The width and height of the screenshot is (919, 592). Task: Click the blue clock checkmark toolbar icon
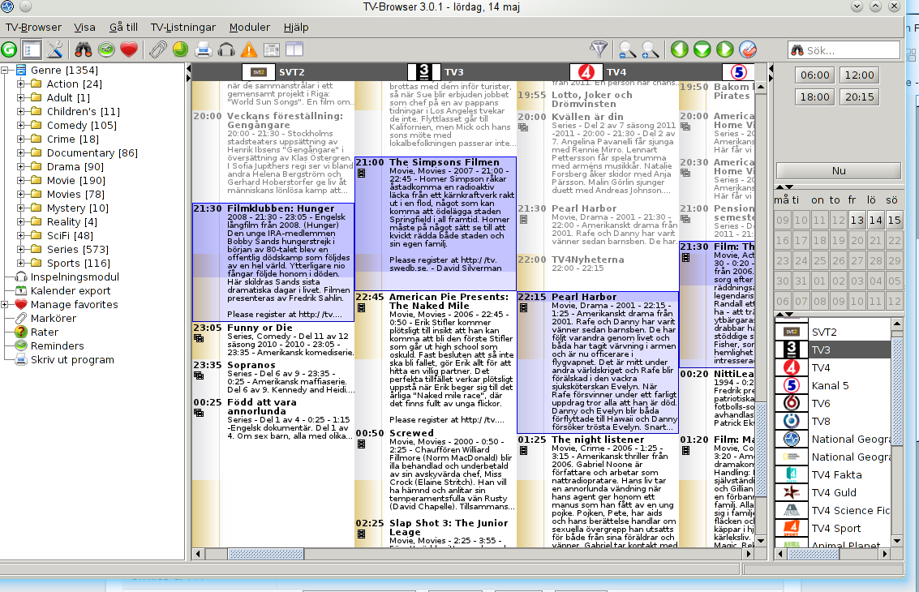pos(748,49)
